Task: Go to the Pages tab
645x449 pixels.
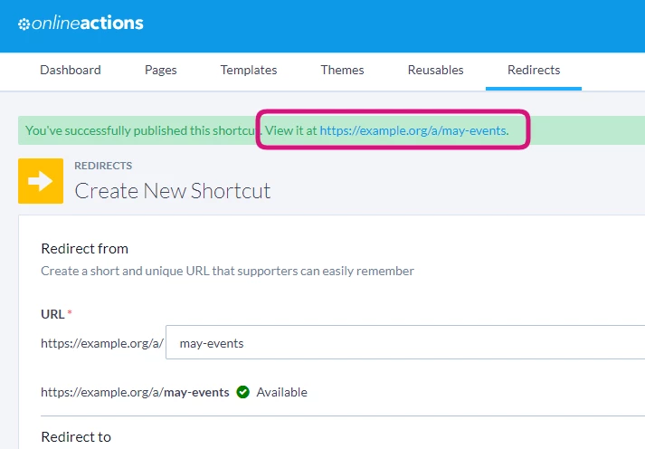Action: pyautogui.click(x=161, y=70)
